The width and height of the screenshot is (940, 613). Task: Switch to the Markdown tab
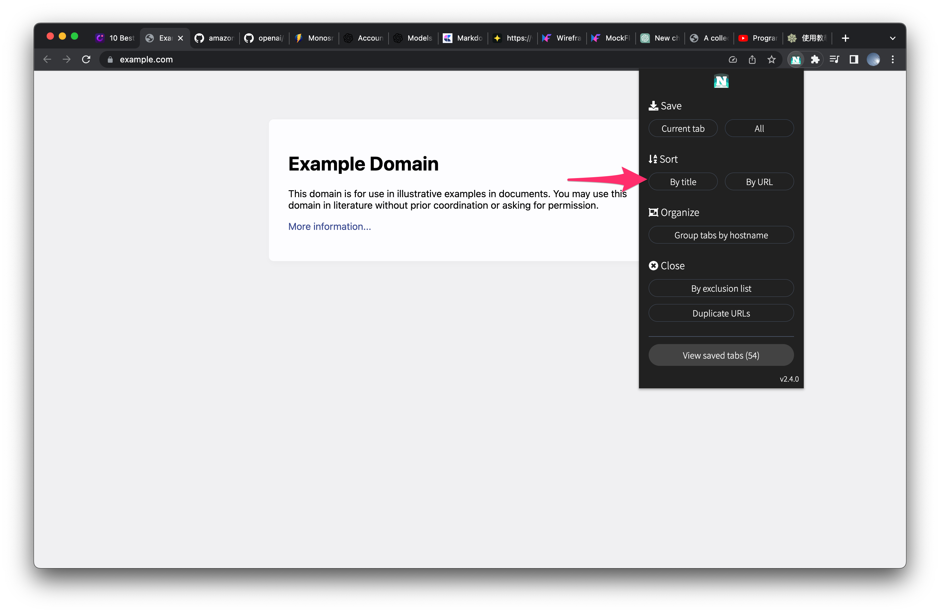coord(463,38)
